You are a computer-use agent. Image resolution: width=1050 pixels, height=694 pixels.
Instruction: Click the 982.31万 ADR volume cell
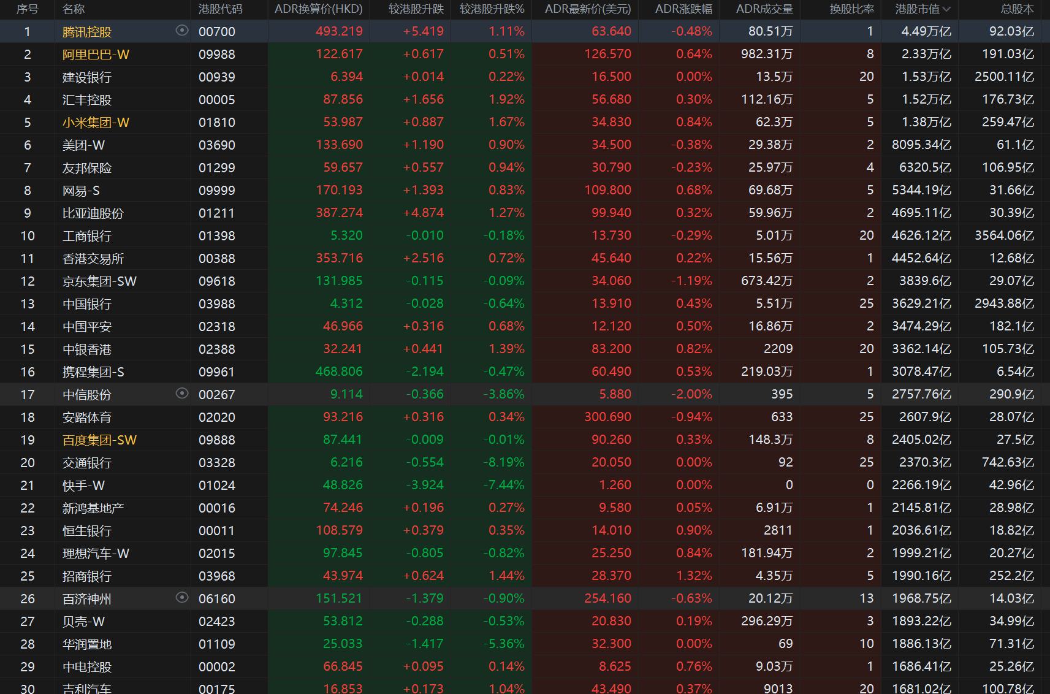pos(767,54)
